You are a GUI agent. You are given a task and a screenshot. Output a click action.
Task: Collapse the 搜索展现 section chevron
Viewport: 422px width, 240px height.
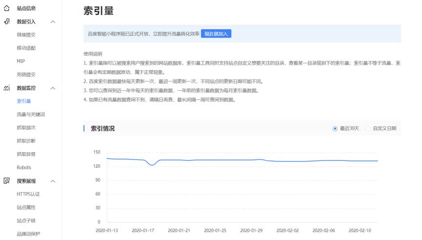[x=53, y=181]
